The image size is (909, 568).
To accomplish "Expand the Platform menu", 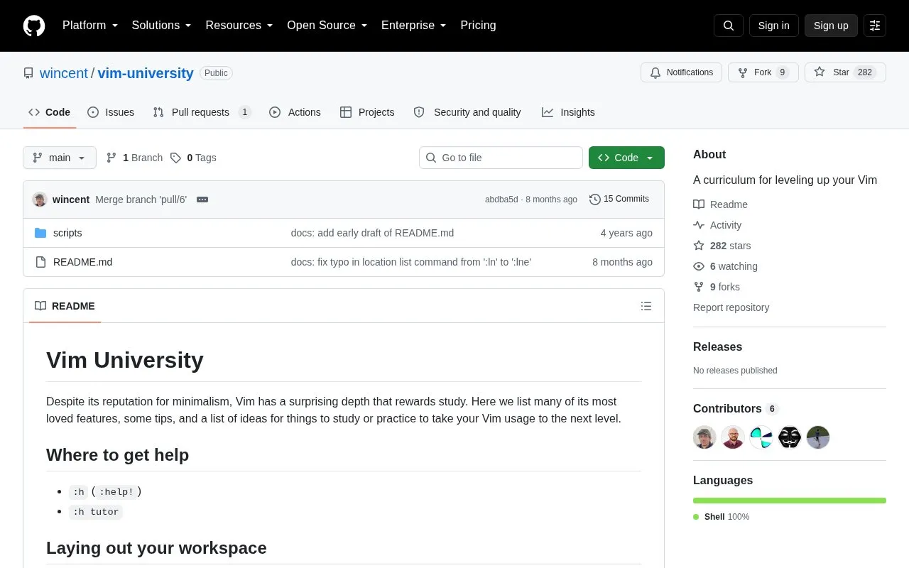I will 90,26.
